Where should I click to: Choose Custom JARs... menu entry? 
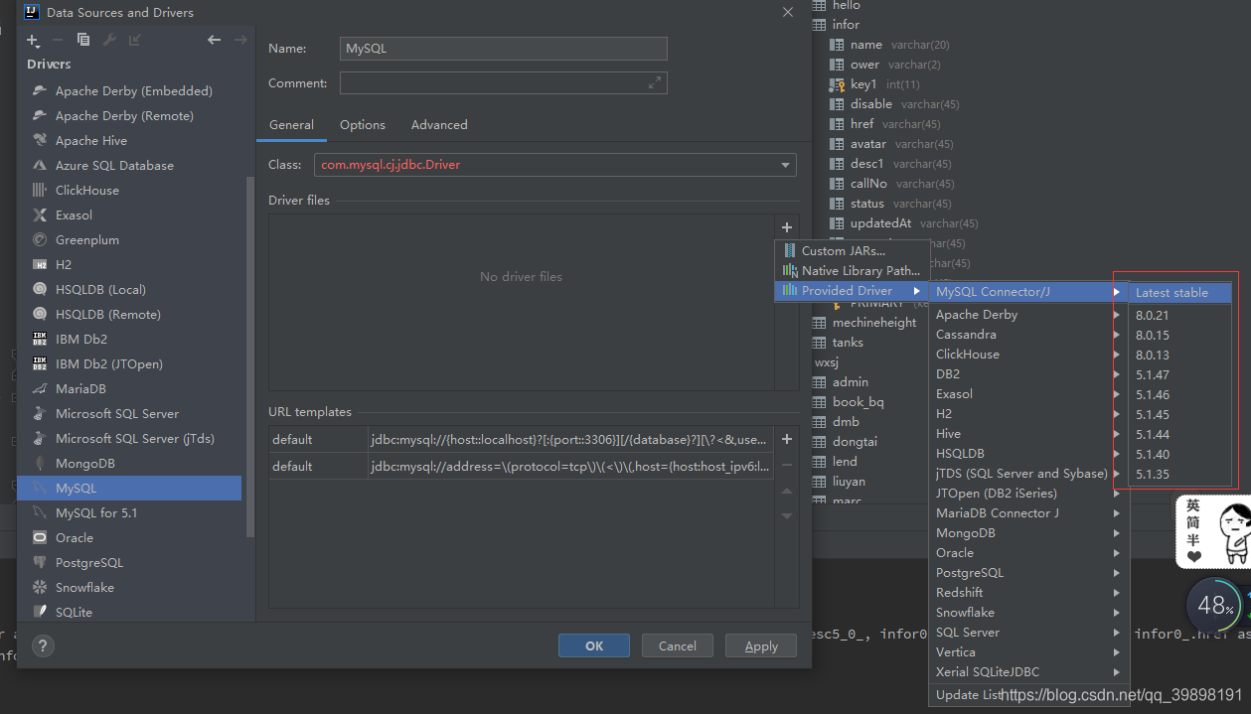(x=852, y=250)
